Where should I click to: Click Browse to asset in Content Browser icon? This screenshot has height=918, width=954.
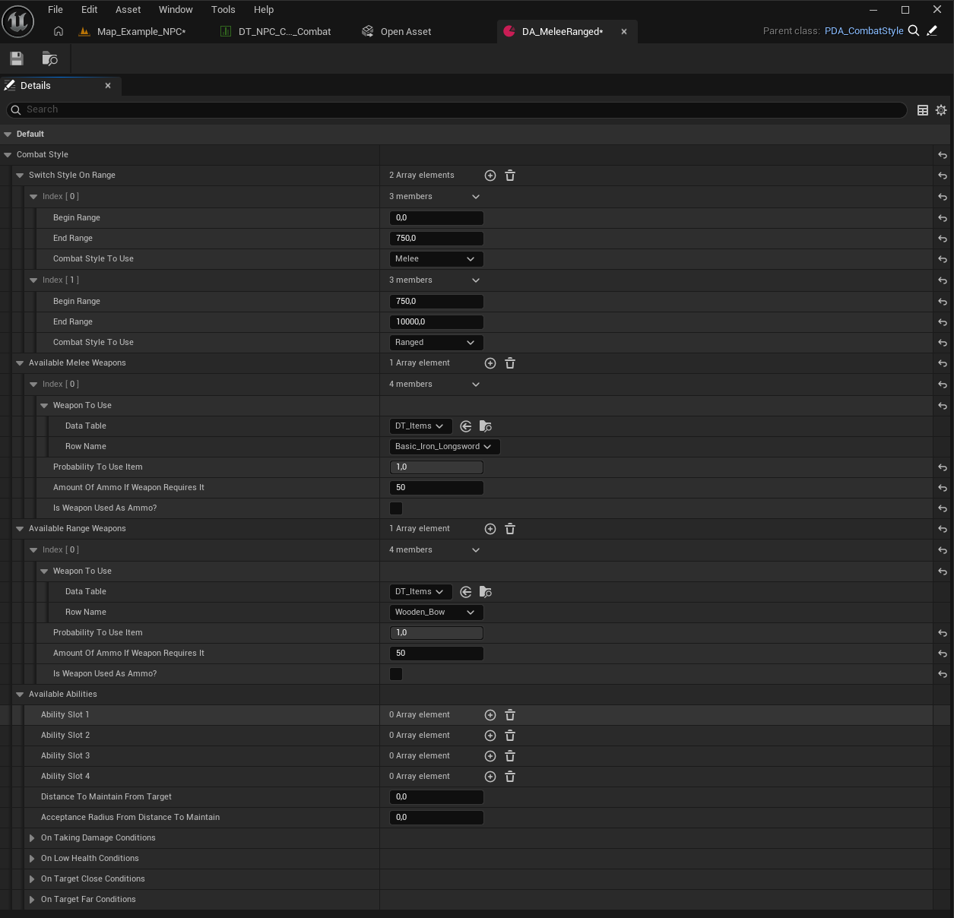pyautogui.click(x=49, y=59)
